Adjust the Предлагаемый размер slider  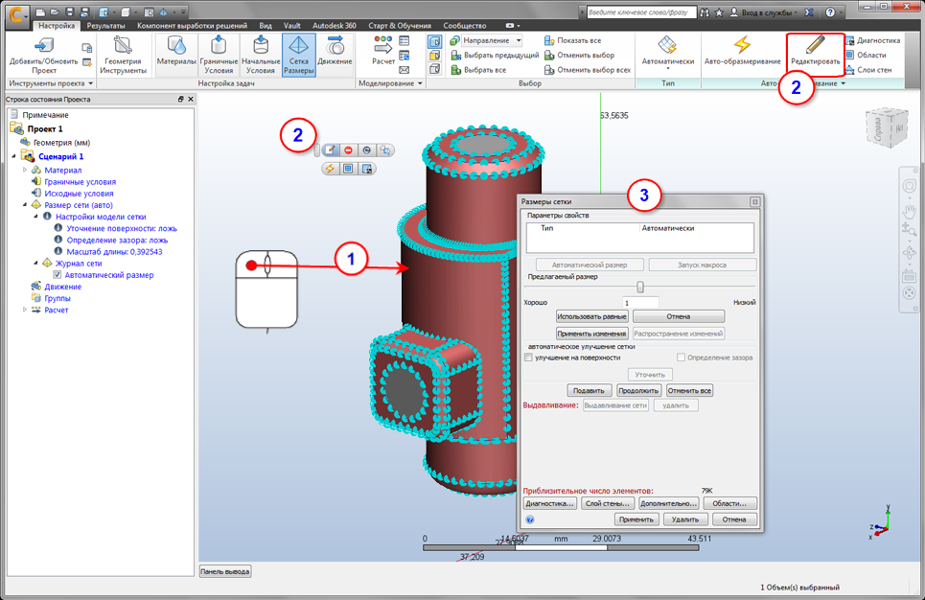(639, 287)
